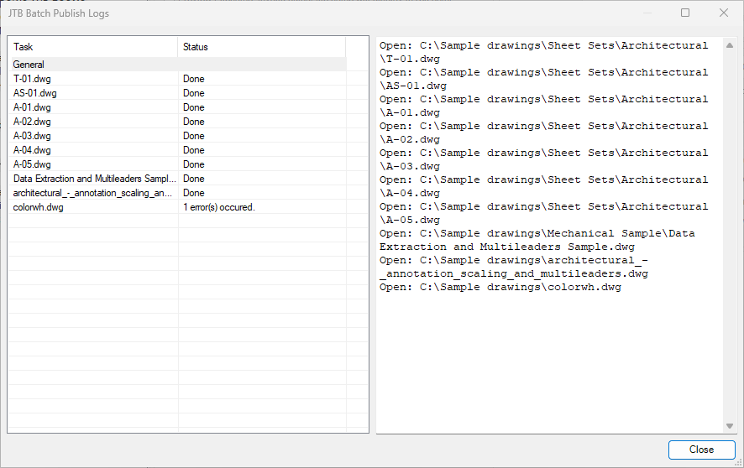
Task: Maximize the JTB Batch Publish Logs window
Action: tap(685, 13)
